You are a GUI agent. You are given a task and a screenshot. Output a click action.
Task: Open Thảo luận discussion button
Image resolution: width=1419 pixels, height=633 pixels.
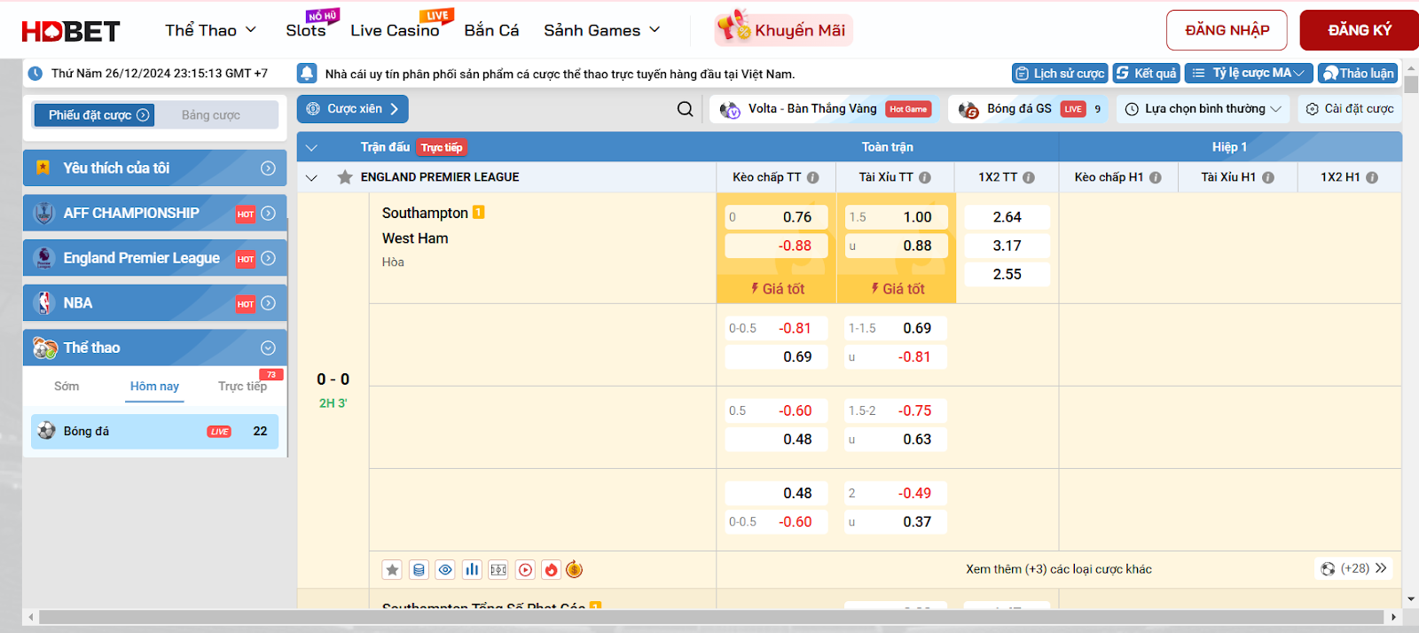pyautogui.click(x=1358, y=73)
